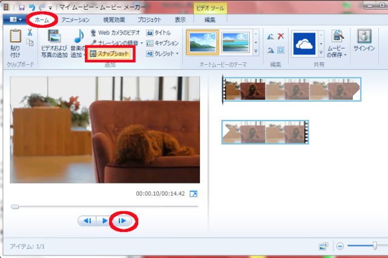The height and width of the screenshot is (258, 388).
Task: Insert a caption with キャプション
Action: pos(162,43)
